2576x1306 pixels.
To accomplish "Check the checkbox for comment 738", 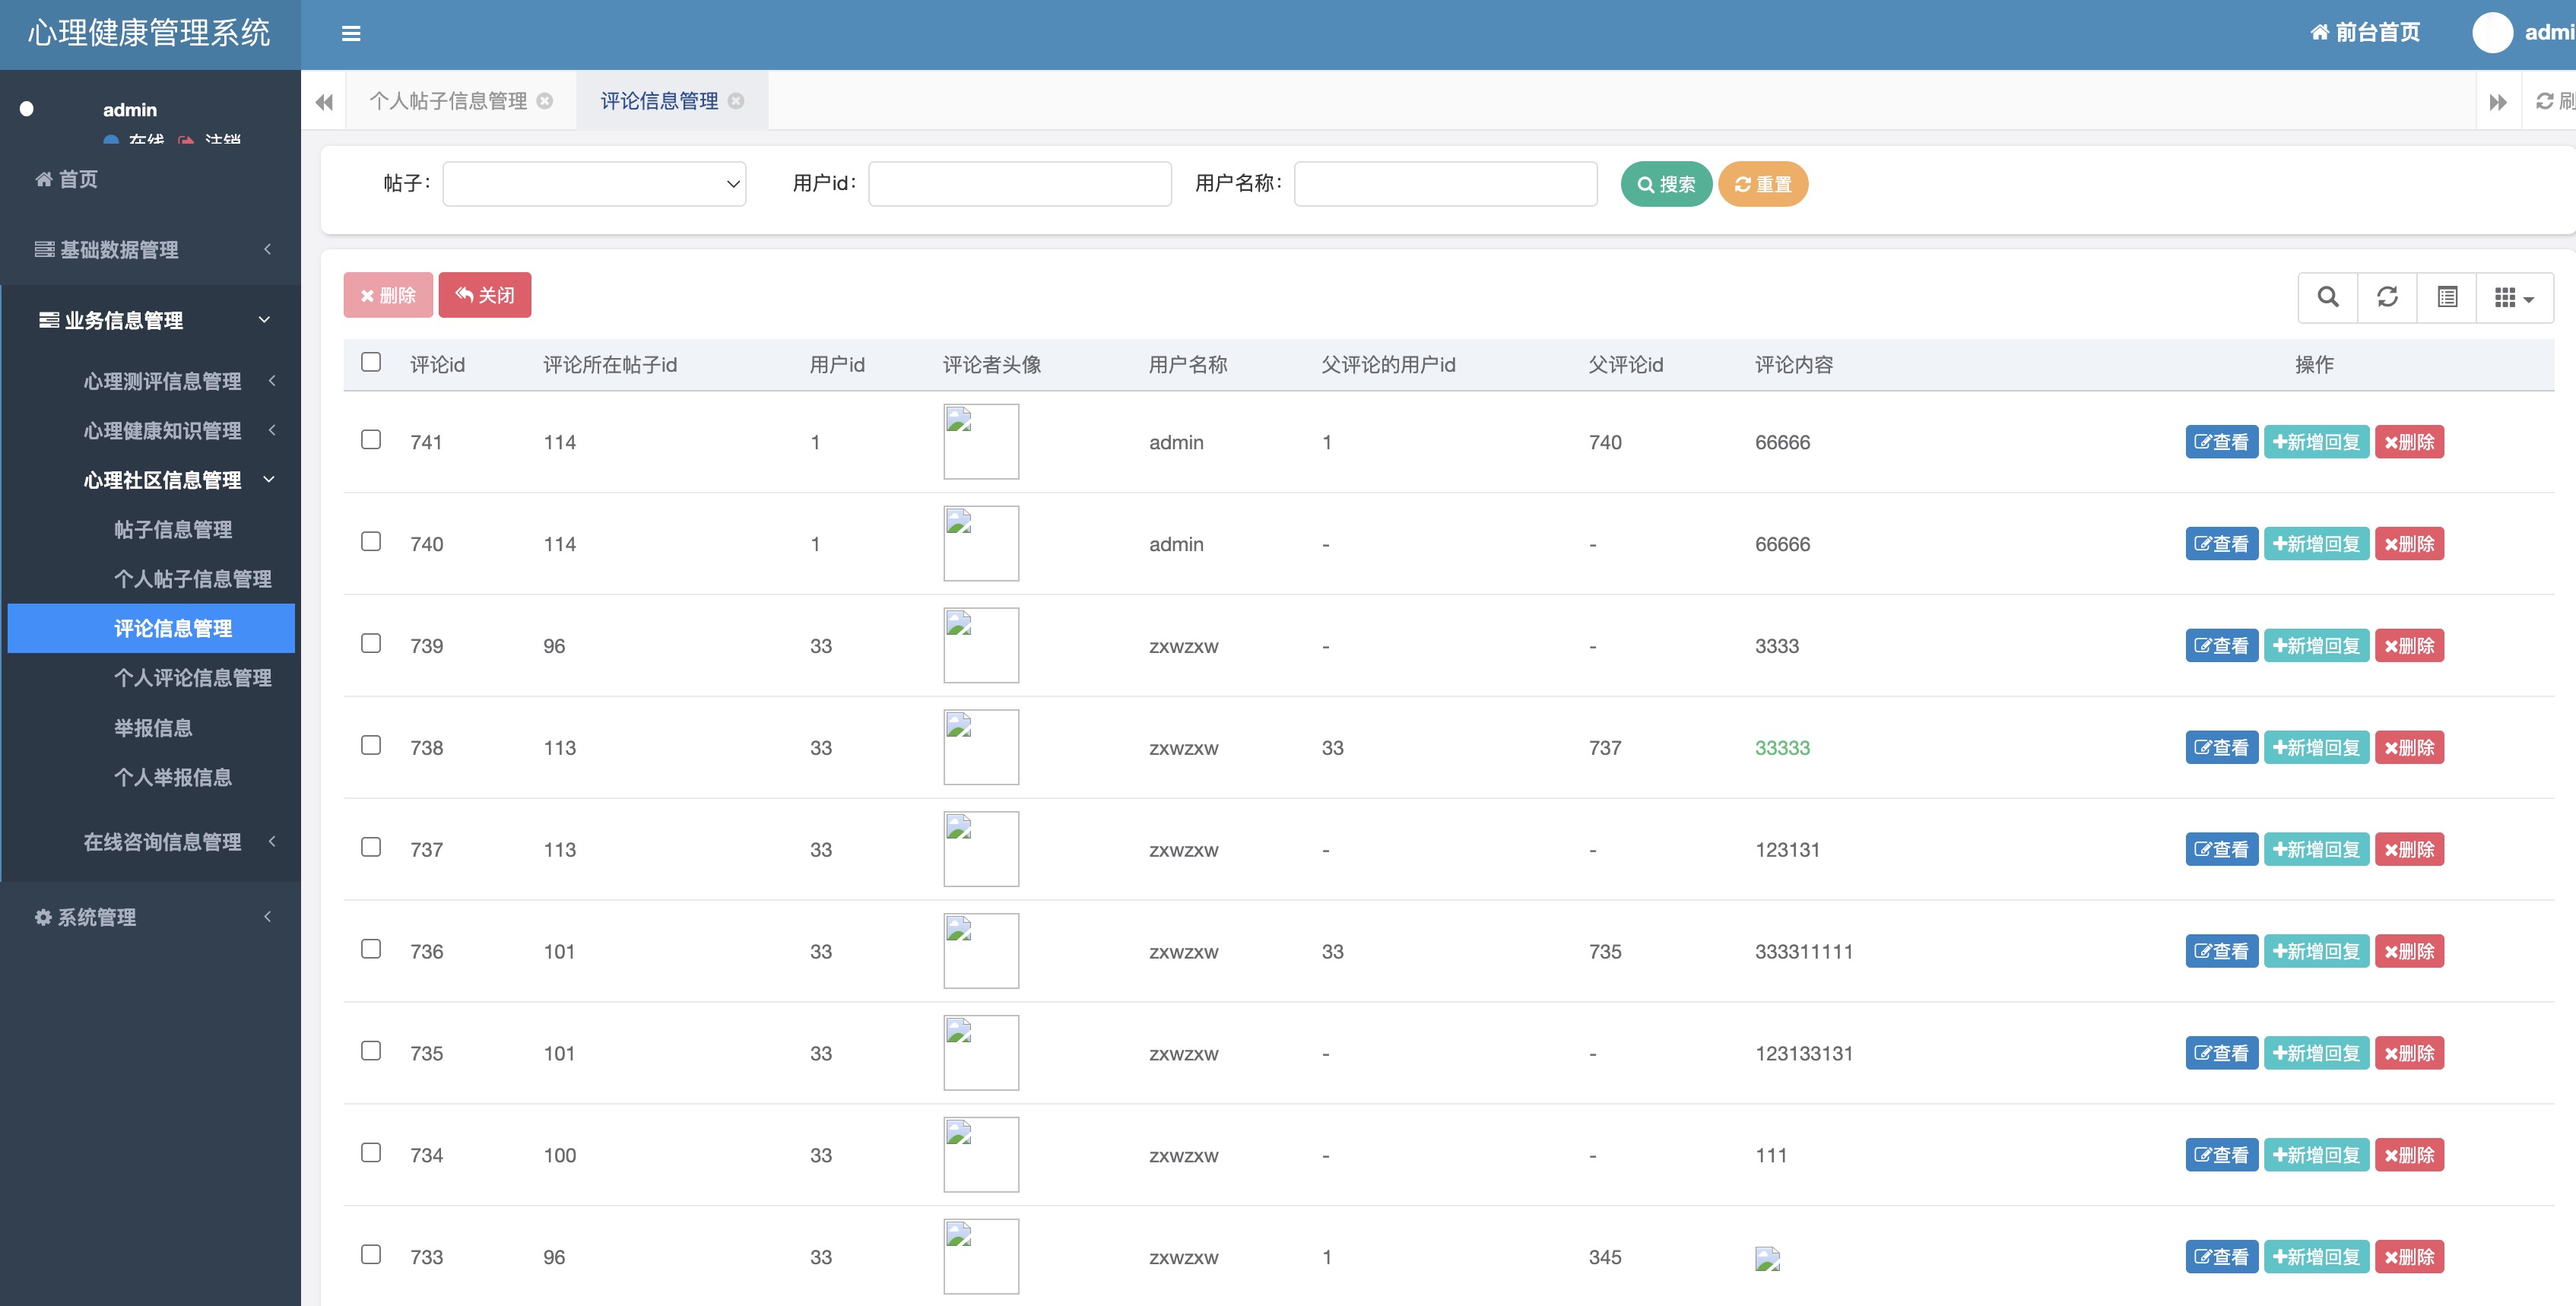I will click(x=371, y=746).
